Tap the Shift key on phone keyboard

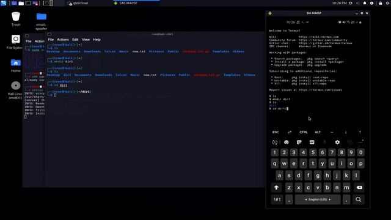[x=276, y=188]
